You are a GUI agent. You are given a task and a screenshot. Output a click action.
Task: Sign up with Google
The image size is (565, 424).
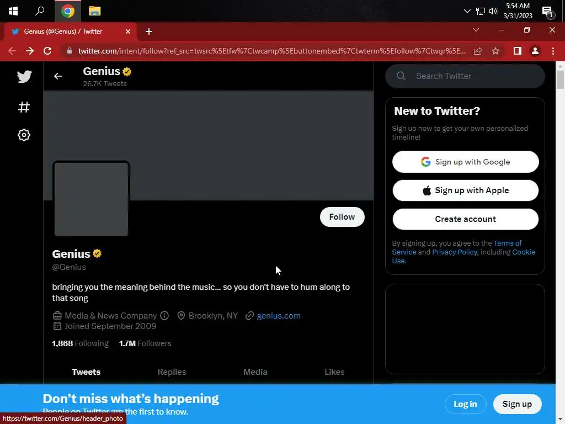(465, 162)
